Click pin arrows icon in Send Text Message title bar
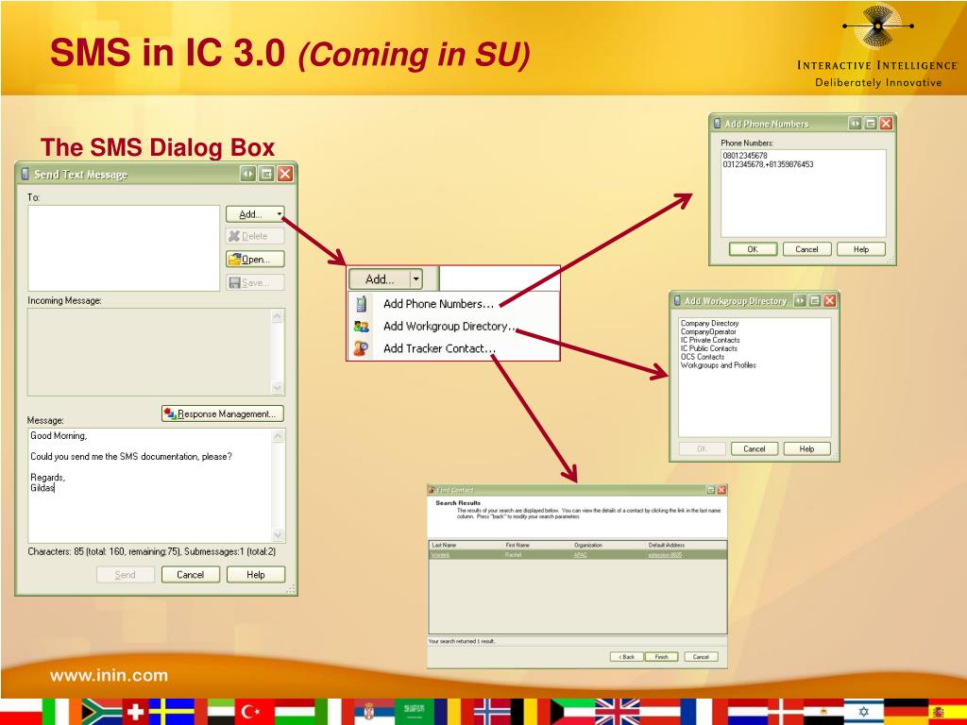Image resolution: width=967 pixels, height=725 pixels. click(x=247, y=174)
